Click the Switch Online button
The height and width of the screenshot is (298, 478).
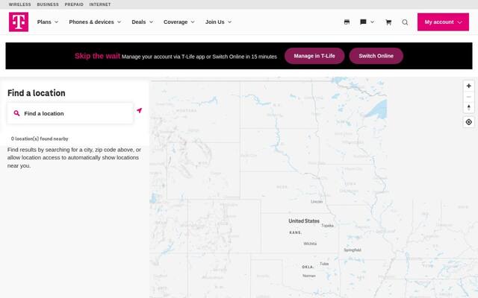click(376, 56)
